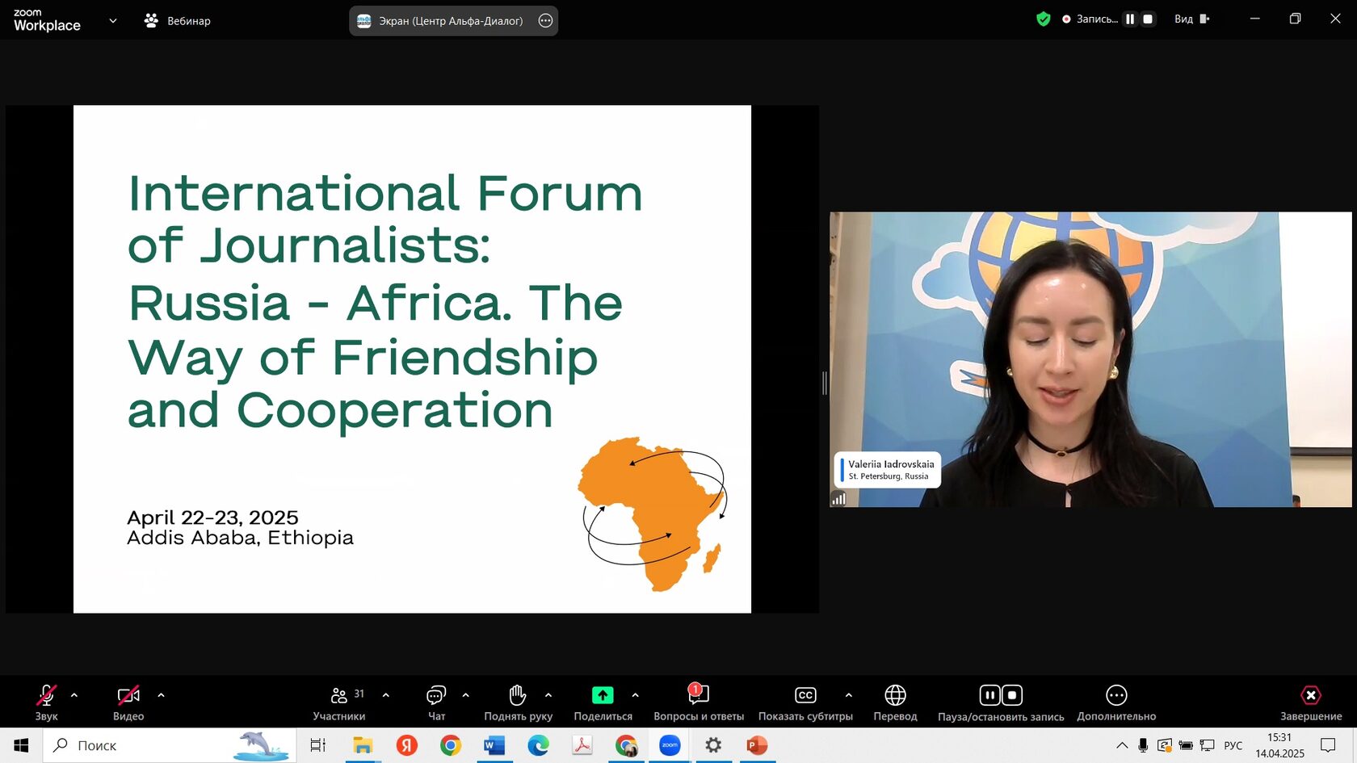Viewport: 1357px width, 763px height.
Task: Switch the РУС input language indicator
Action: click(1233, 745)
